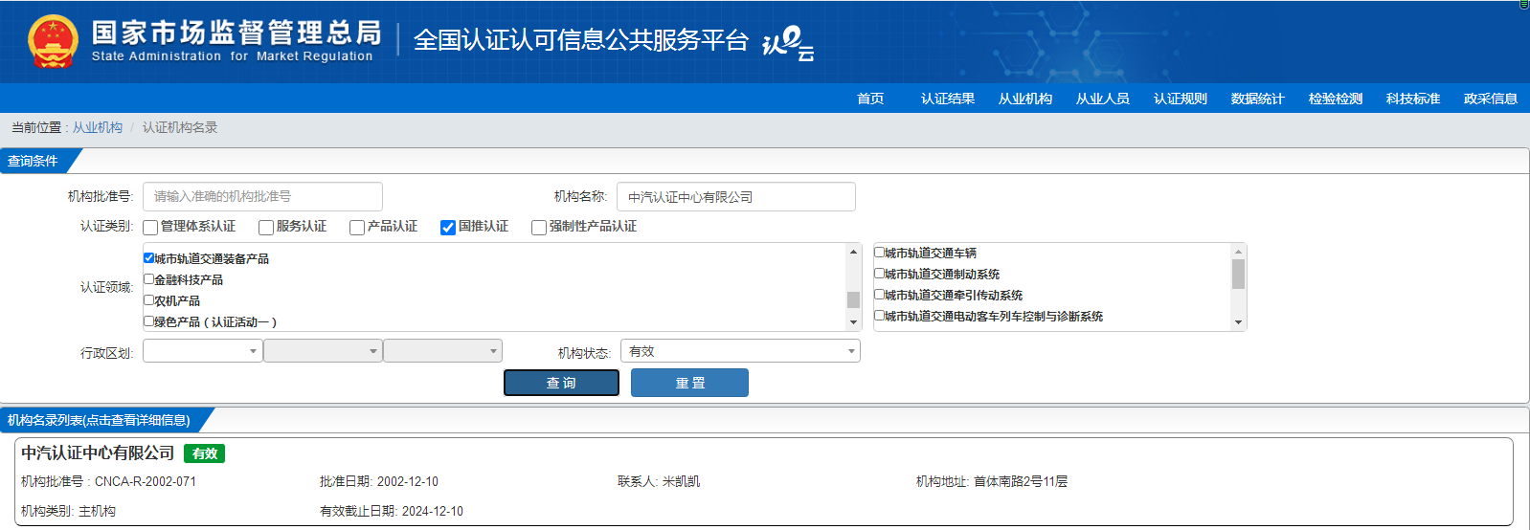Check the 金融科技产品 checkbox
The height and width of the screenshot is (530, 1530).
tap(148, 279)
